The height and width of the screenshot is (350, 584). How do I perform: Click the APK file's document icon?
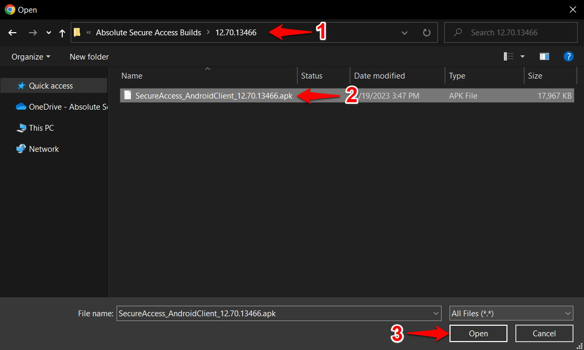point(128,95)
